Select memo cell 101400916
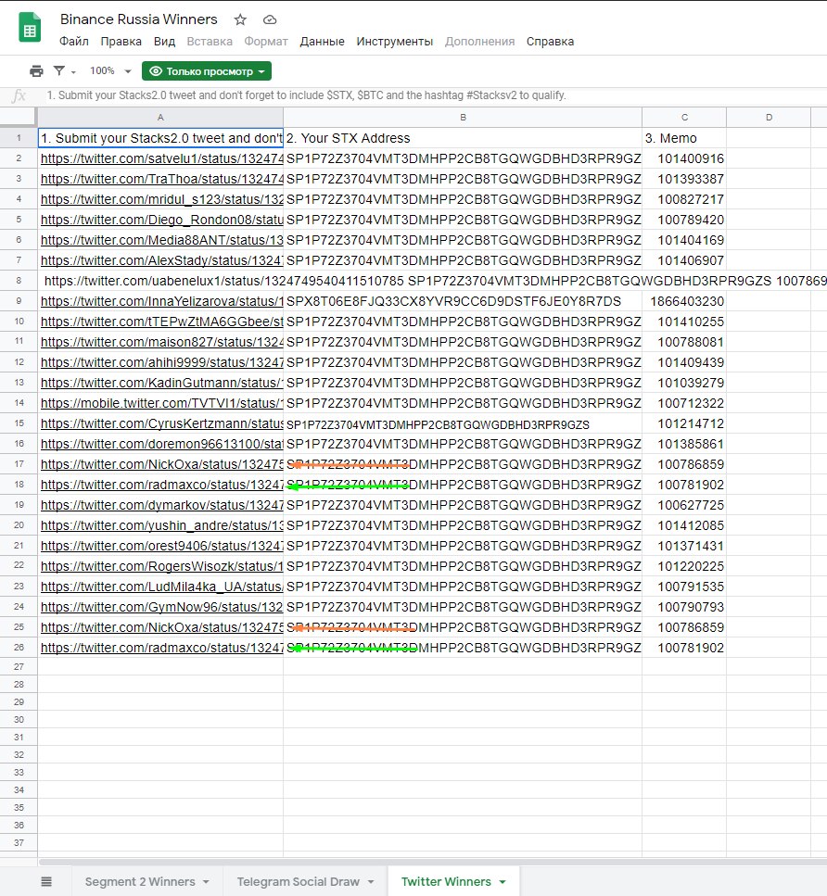Screen dimensions: 827x896 click(x=684, y=158)
